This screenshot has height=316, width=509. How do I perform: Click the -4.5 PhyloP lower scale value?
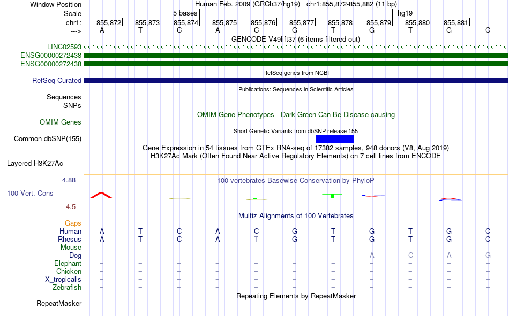click(70, 207)
